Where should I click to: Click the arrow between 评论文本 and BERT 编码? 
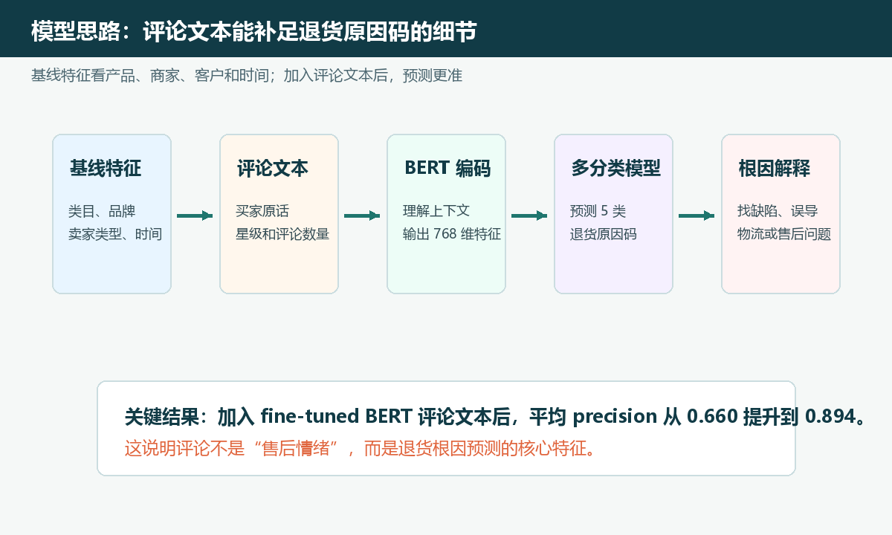tap(362, 215)
